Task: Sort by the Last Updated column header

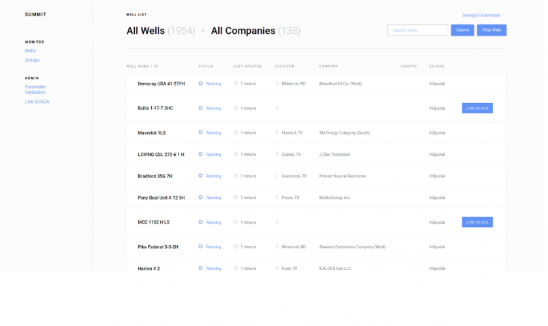Action: pos(248,67)
